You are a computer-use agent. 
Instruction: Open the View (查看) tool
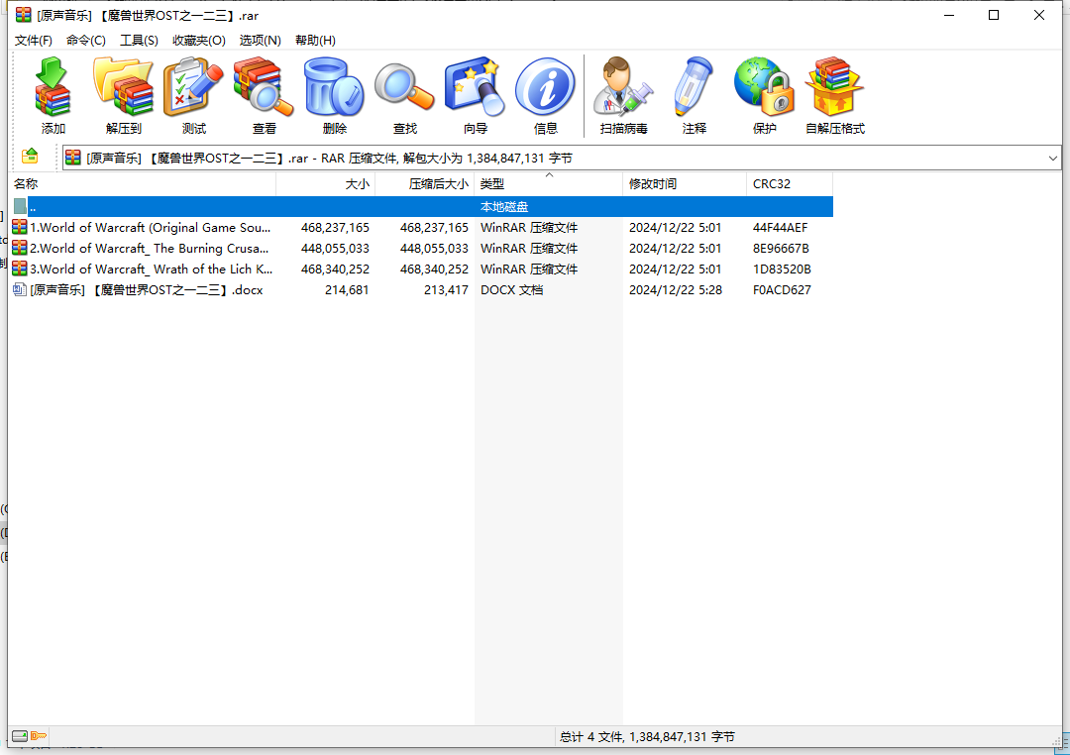(265, 96)
